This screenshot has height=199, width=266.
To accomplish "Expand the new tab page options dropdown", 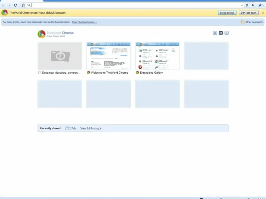I will pos(226,33).
